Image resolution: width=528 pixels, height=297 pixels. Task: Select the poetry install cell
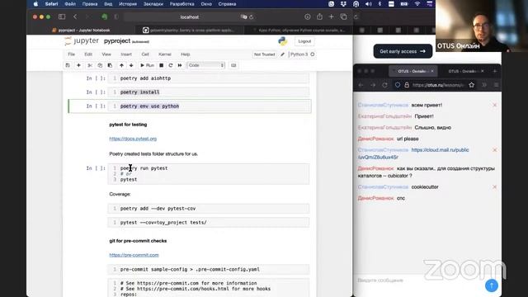tap(209, 92)
